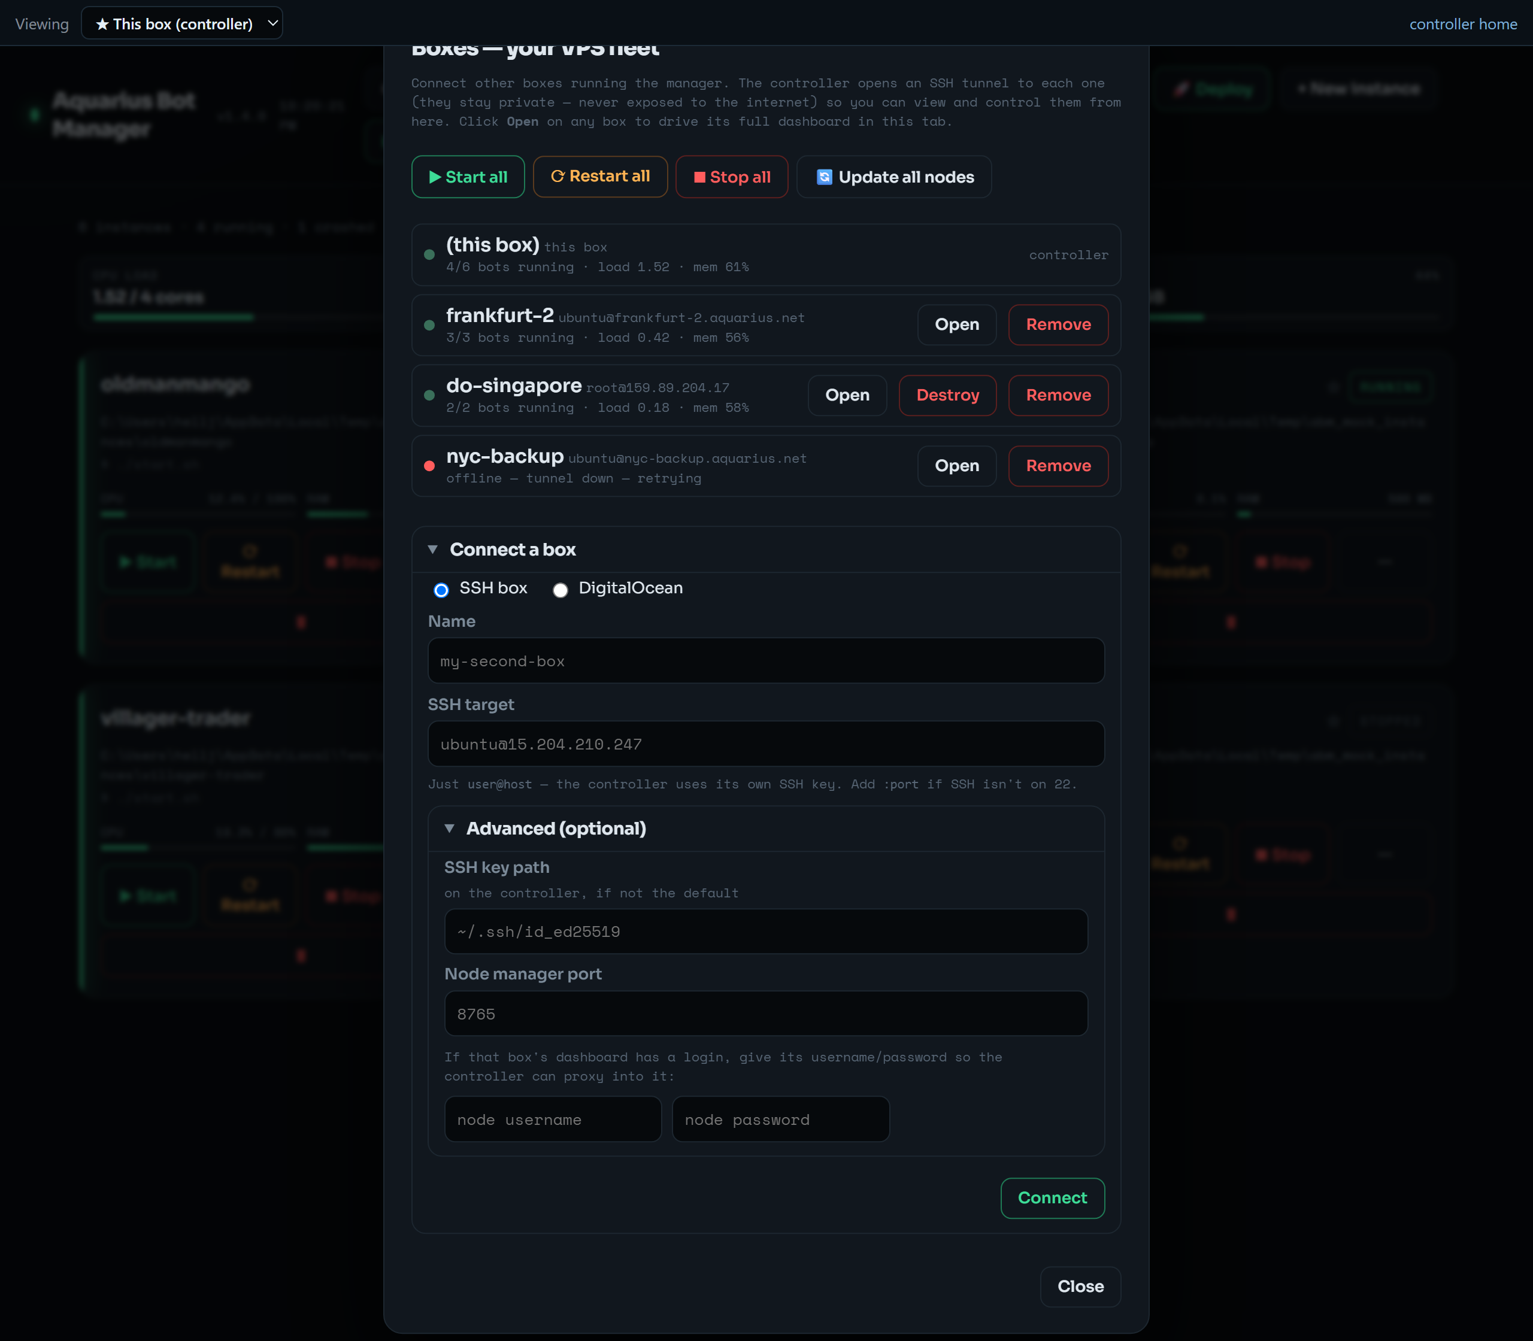Click the Start all button
The height and width of the screenshot is (1341, 1533).
(468, 177)
